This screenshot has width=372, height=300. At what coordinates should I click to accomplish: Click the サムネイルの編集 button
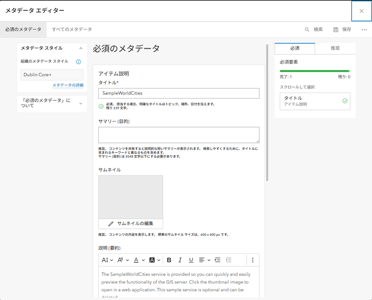click(x=131, y=223)
